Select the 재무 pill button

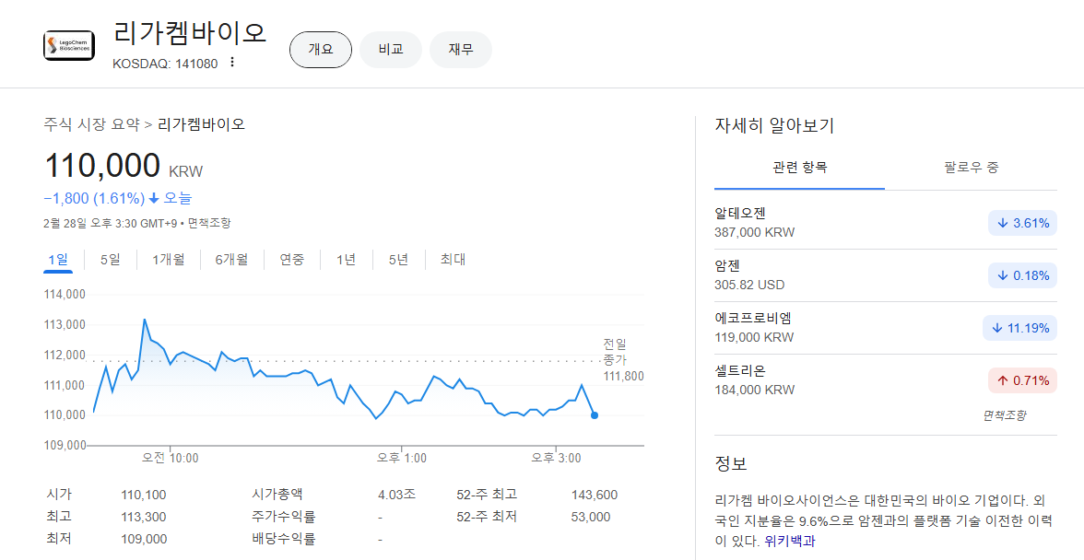point(461,50)
